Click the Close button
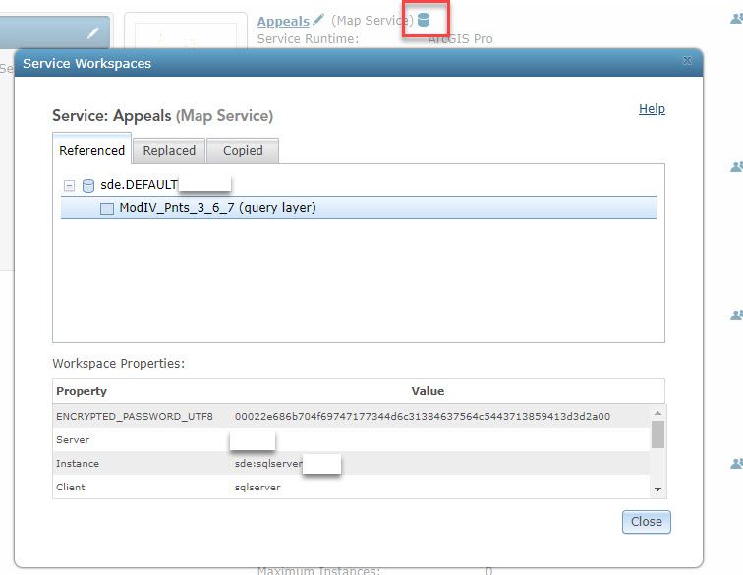Screen dimensions: 743x575 pyautogui.click(x=647, y=522)
